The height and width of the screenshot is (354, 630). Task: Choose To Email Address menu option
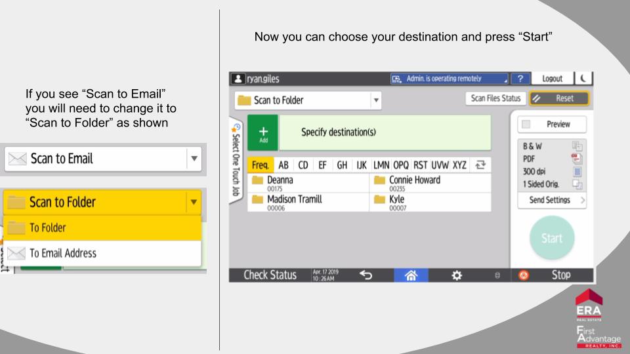coord(102,253)
